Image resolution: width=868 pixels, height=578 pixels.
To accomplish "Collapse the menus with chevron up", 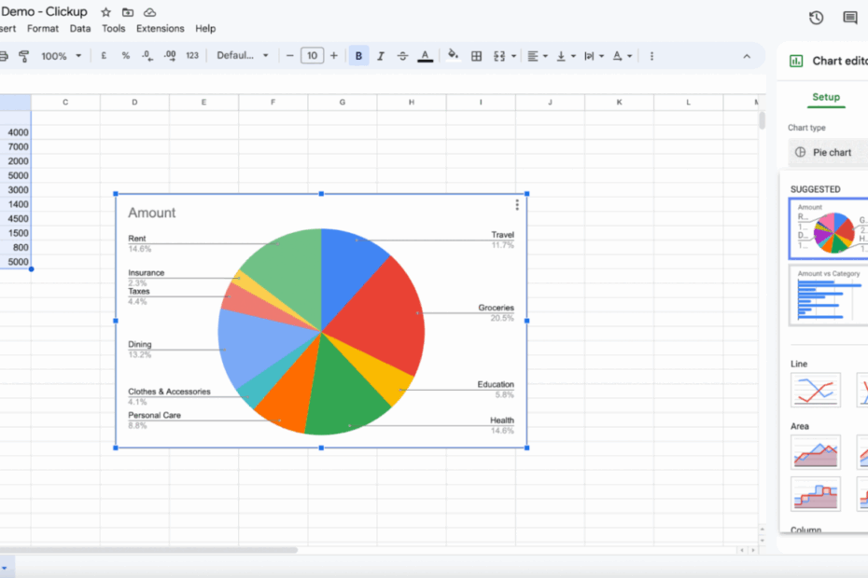I will pos(747,56).
